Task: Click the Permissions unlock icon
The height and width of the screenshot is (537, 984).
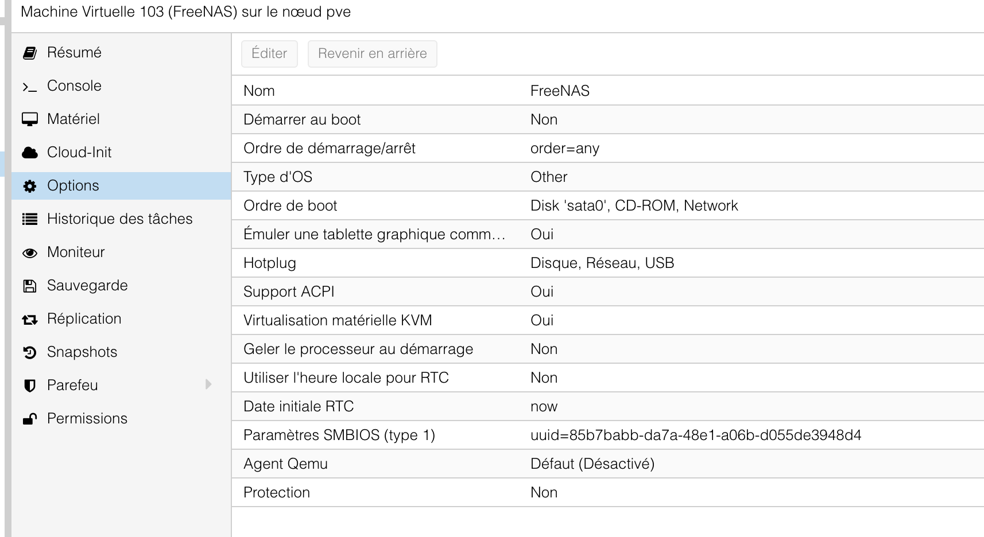Action: pyautogui.click(x=30, y=419)
